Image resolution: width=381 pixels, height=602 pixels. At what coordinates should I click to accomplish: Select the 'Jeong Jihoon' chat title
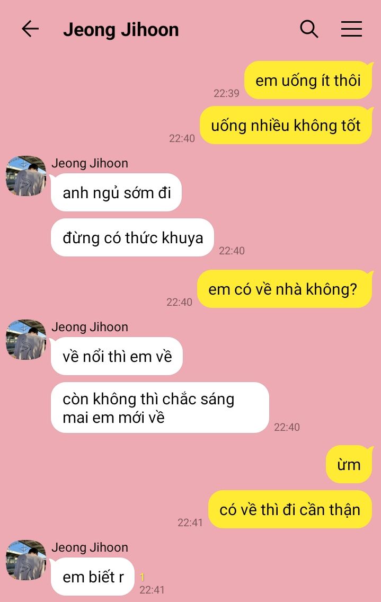tap(121, 30)
